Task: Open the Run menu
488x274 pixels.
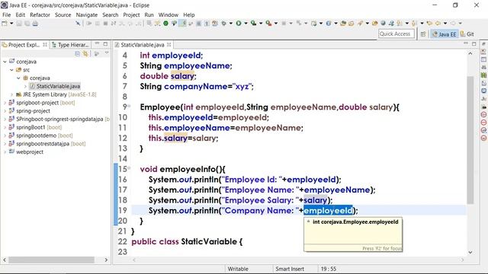Action: [x=149, y=14]
